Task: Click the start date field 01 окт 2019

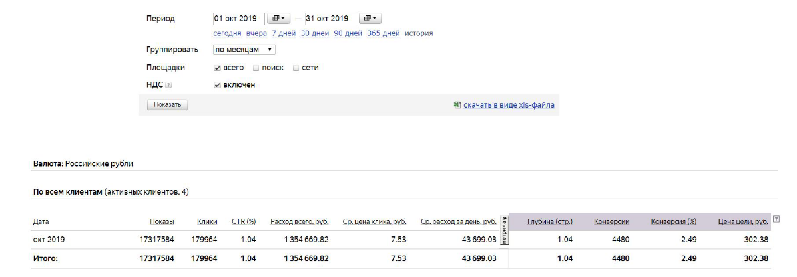Action: point(238,19)
